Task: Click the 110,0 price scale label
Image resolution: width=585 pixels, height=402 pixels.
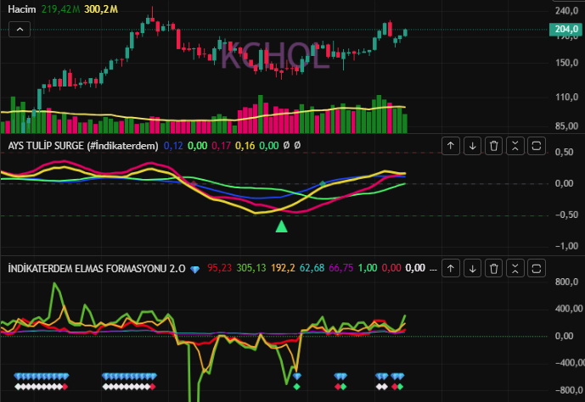Action: coord(566,98)
